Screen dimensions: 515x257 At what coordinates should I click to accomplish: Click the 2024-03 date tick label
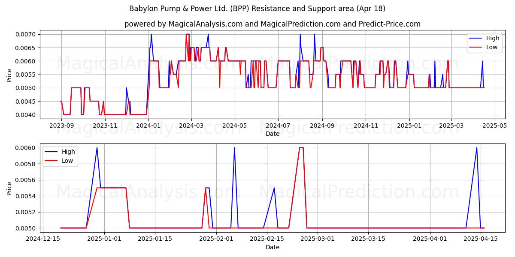(191, 126)
